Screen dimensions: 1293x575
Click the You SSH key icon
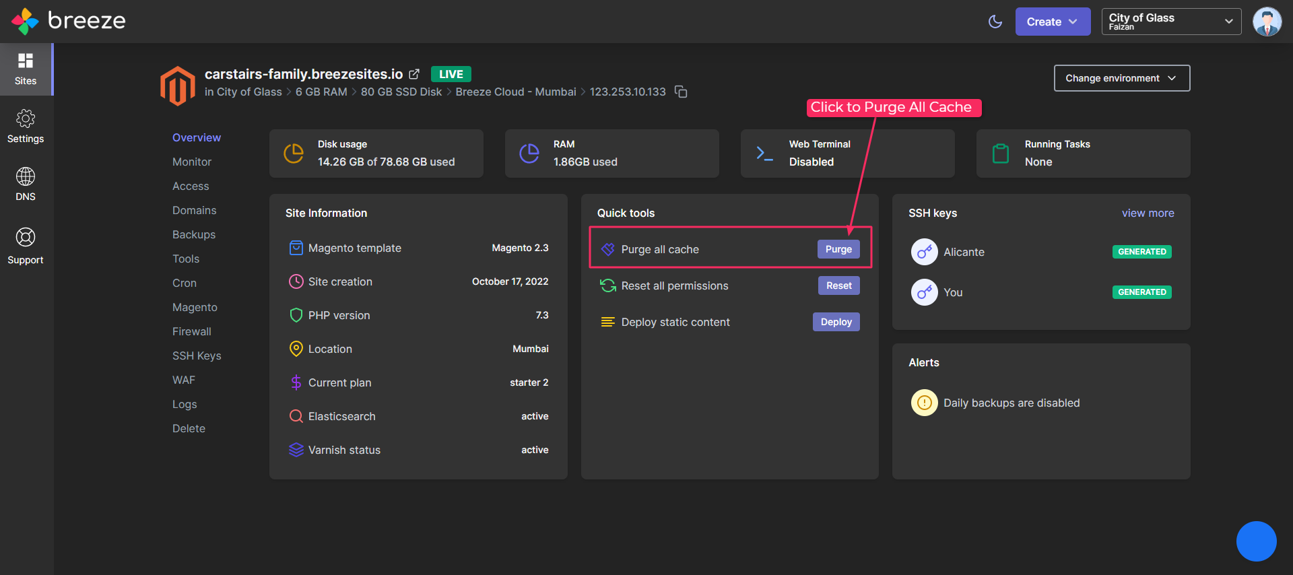coord(924,292)
